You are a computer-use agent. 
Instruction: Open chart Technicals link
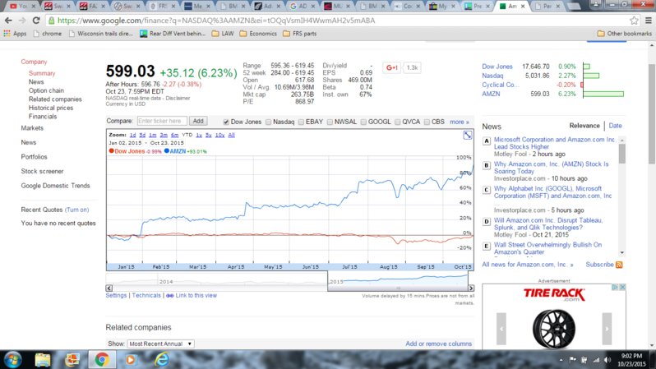coord(146,295)
